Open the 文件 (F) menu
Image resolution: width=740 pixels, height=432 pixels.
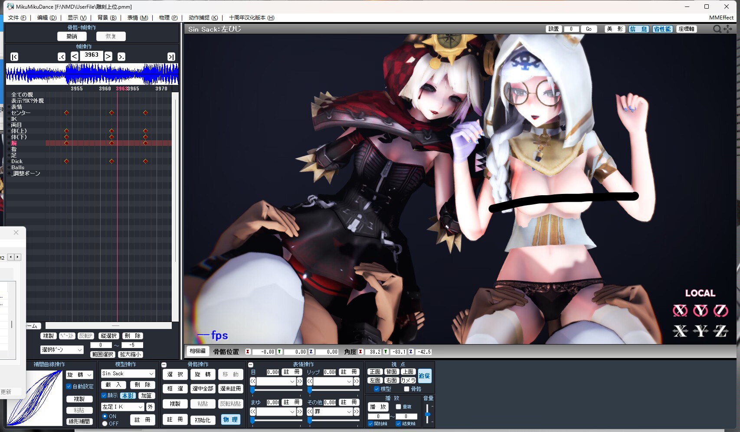point(17,18)
